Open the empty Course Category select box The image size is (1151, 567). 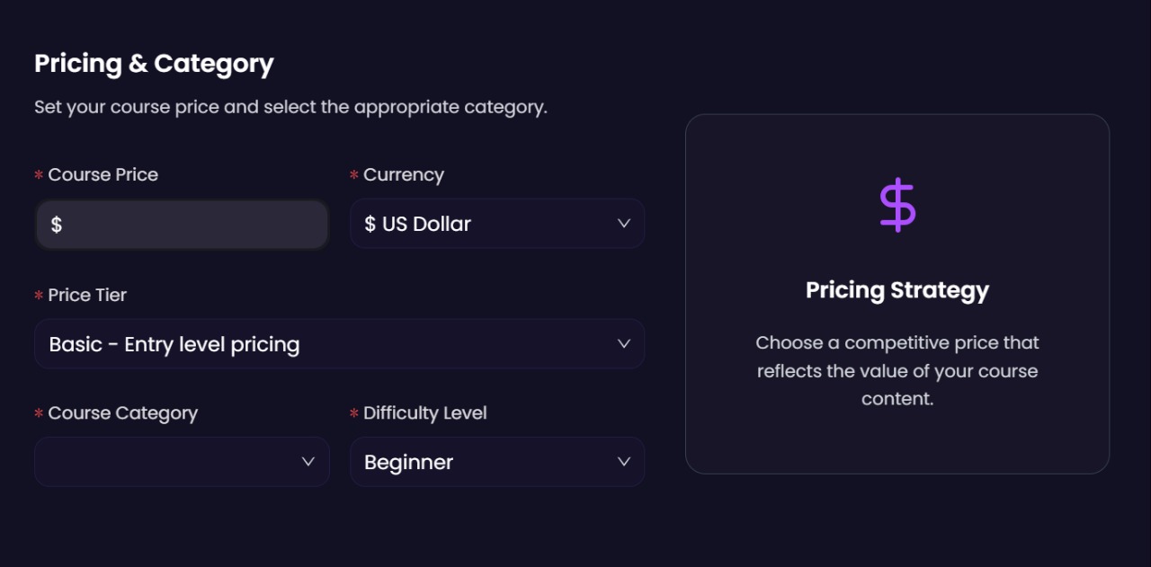(x=171, y=462)
